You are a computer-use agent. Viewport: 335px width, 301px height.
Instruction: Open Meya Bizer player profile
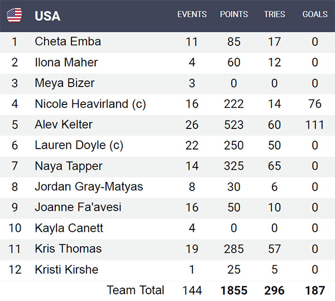tap(64, 83)
